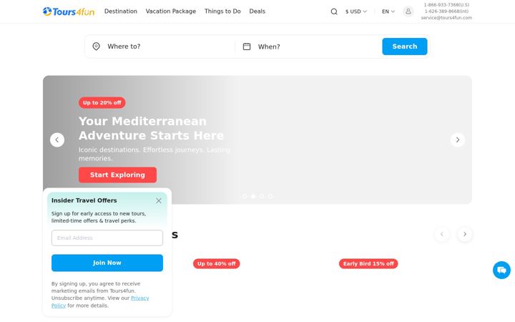Select the first carousel dot
Screen dimensions: 515x322
point(245,197)
